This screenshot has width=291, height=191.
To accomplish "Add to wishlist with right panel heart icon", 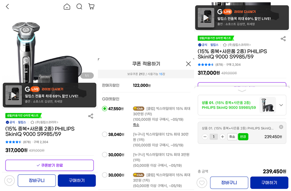I will [202, 183].
